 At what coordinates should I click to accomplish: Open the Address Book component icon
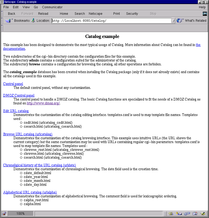coord(195,214)
